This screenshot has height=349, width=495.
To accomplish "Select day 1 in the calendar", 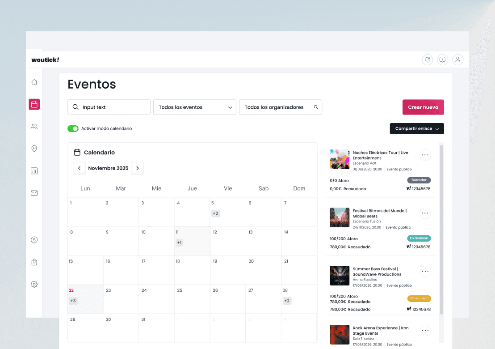I will (85, 212).
